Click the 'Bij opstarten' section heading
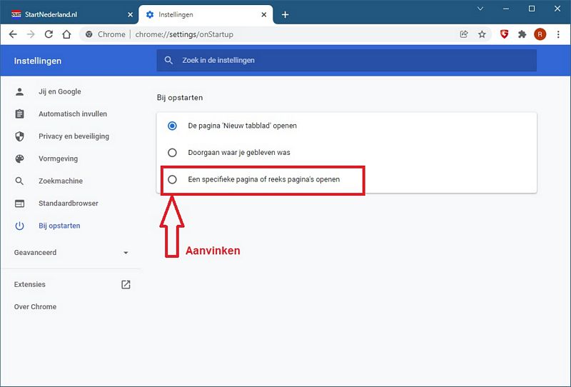 180,98
